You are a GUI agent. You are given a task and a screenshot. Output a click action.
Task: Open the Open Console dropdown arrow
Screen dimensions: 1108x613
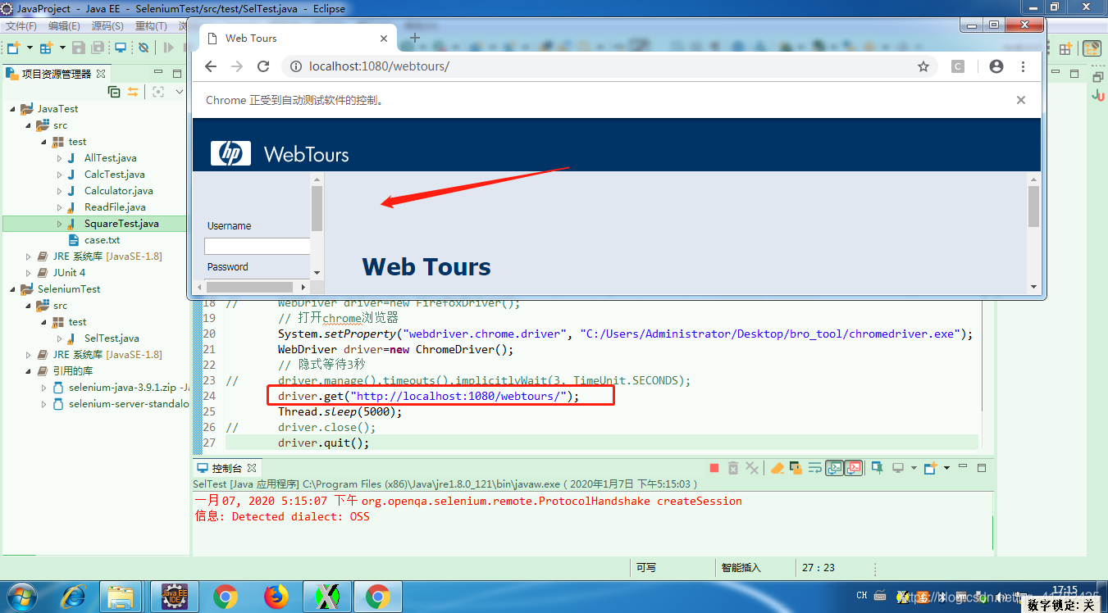pos(946,468)
